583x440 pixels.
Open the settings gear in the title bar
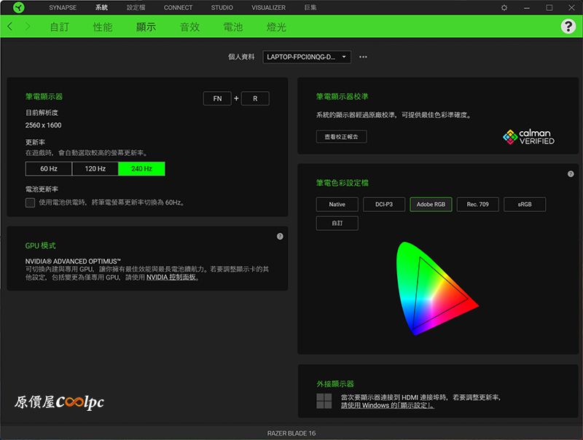tap(504, 7)
